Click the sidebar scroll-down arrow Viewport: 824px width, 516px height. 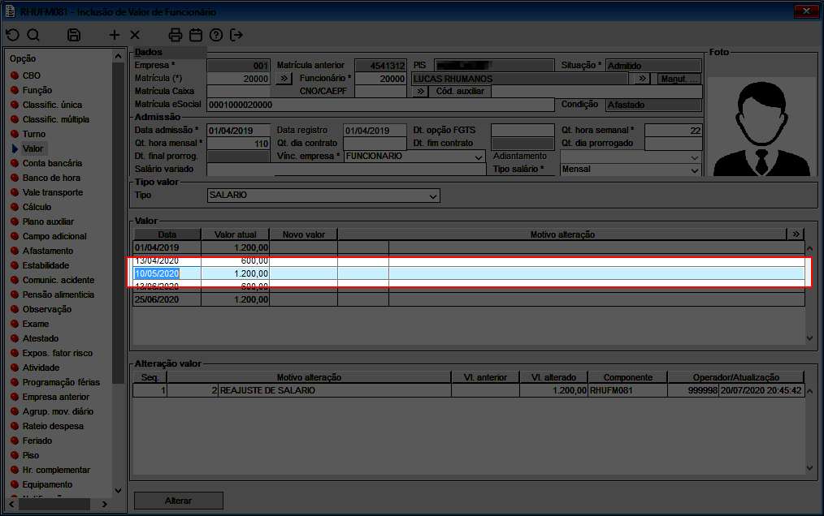[119, 491]
